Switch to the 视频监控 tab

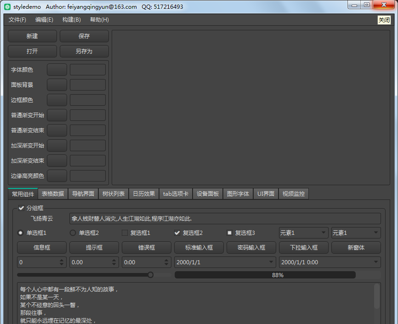294,194
